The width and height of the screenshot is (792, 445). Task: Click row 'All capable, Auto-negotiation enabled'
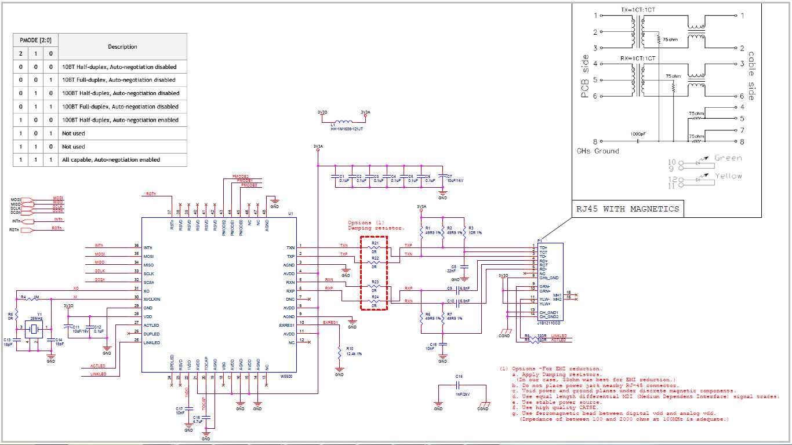[100, 159]
